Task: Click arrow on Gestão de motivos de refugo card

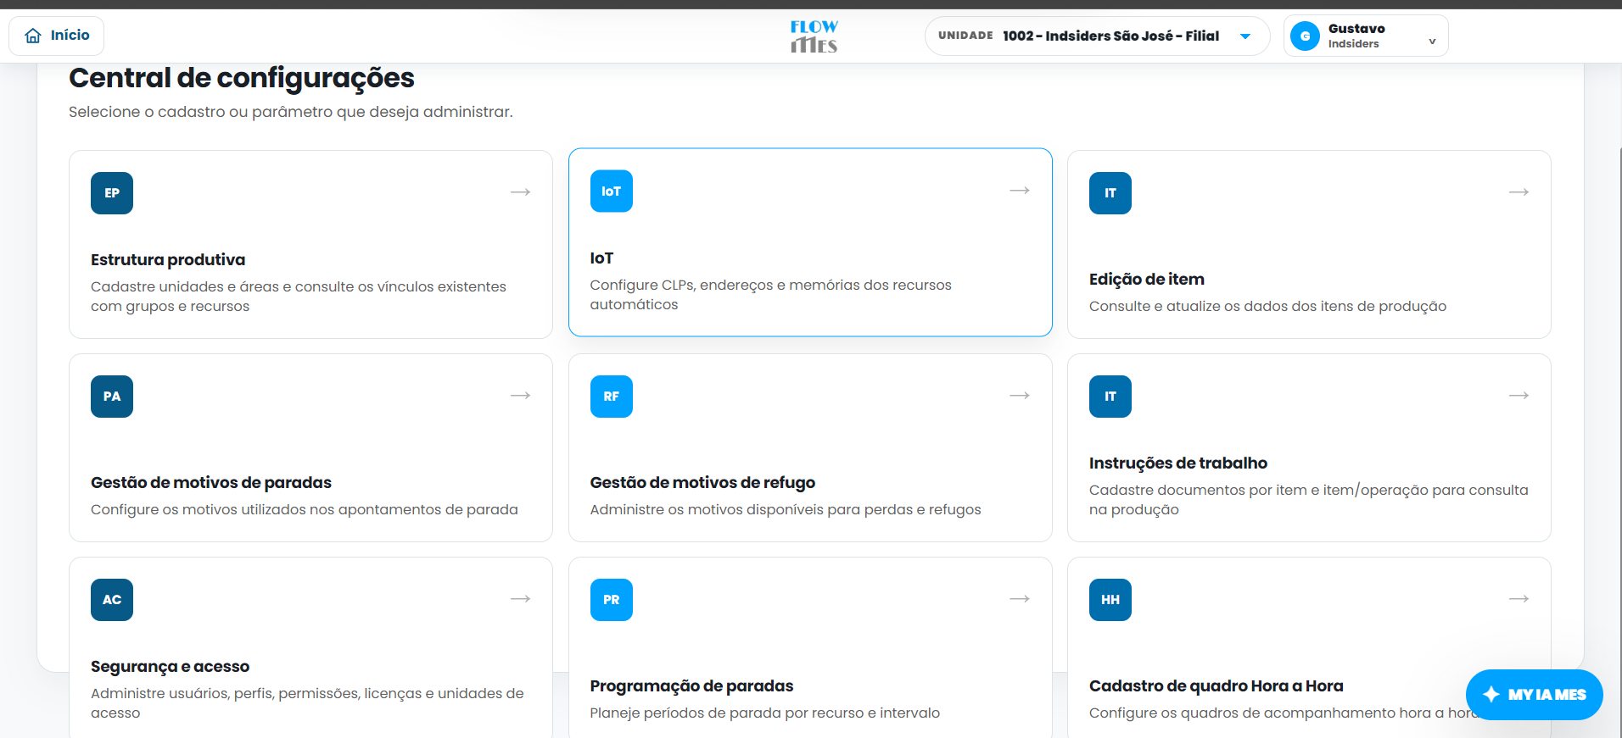Action: click(1020, 396)
